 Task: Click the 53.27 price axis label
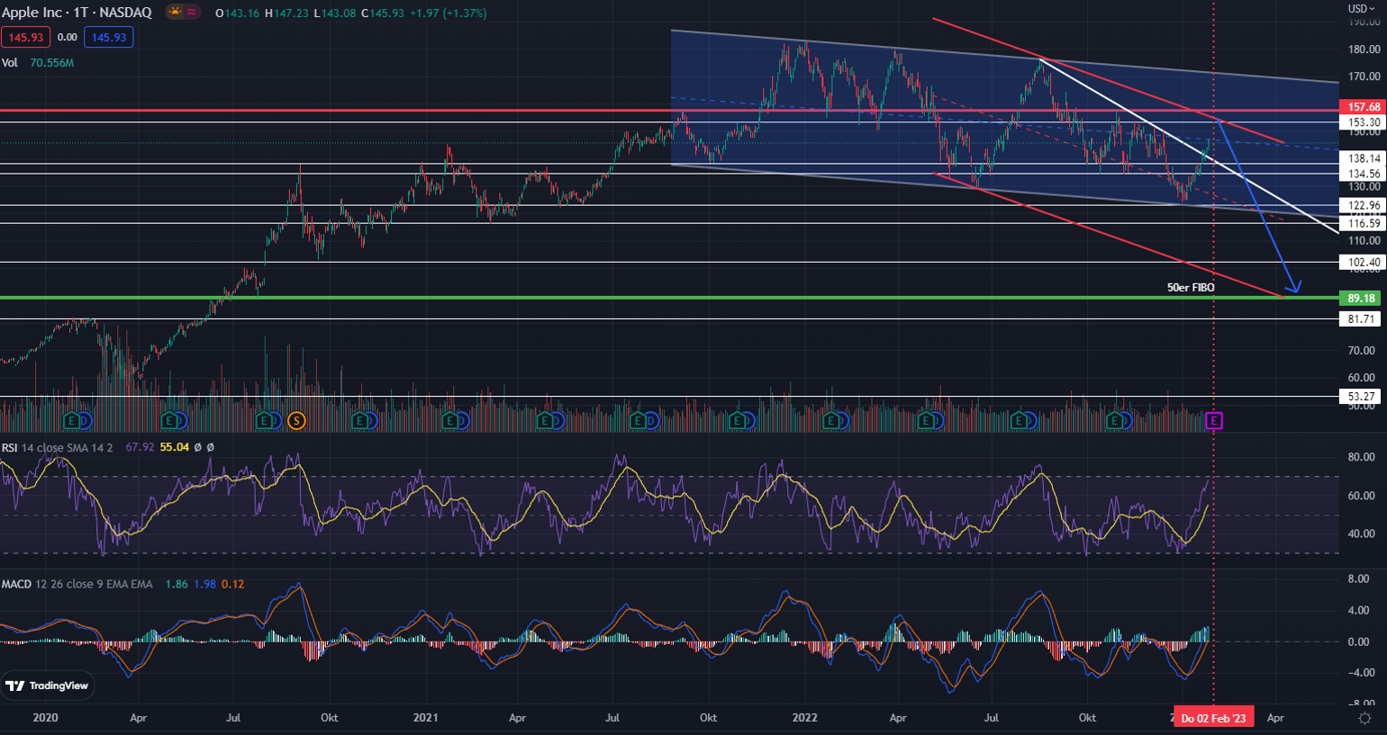pos(1361,396)
